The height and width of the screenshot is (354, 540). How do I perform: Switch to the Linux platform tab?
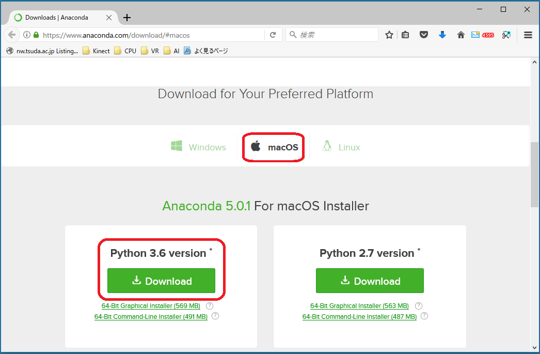click(341, 147)
